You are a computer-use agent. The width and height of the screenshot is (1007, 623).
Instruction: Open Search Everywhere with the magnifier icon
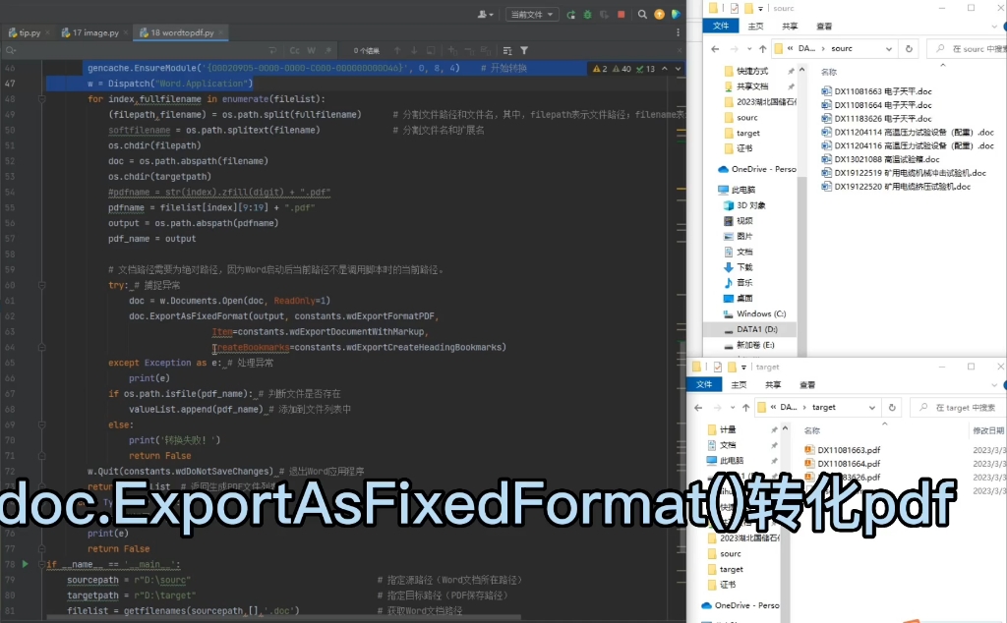pyautogui.click(x=642, y=15)
